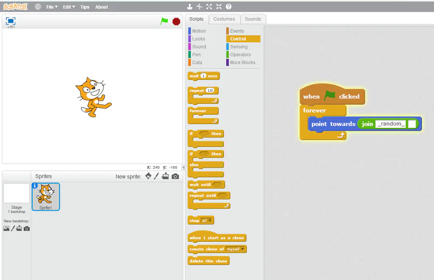434x280 pixels.
Task: Select the Pen block category
Action: pyautogui.click(x=196, y=55)
